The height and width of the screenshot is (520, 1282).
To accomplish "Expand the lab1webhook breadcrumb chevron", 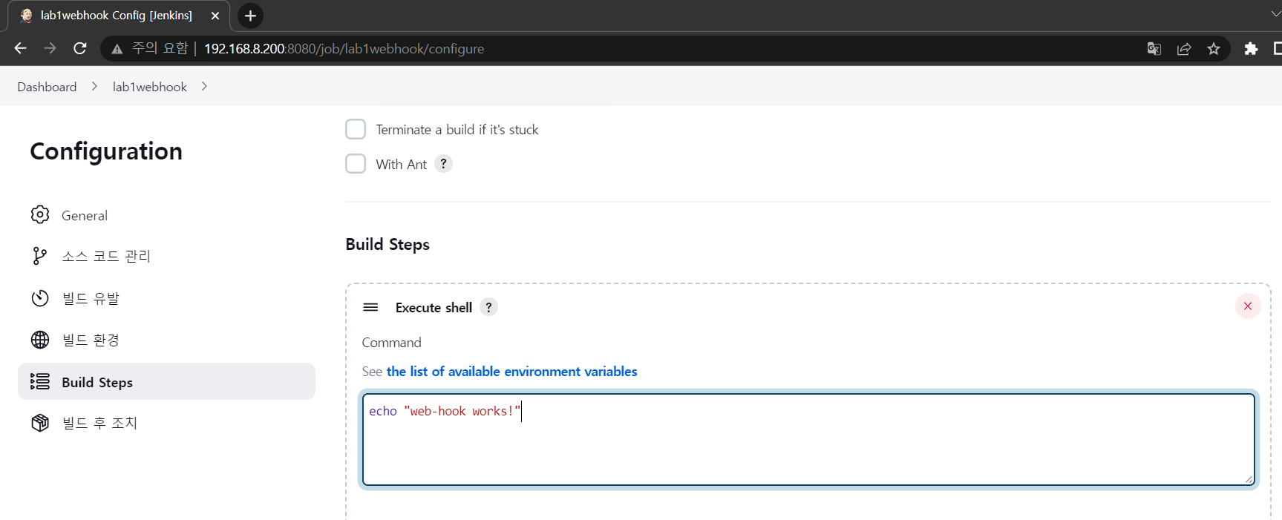I will click(x=204, y=87).
